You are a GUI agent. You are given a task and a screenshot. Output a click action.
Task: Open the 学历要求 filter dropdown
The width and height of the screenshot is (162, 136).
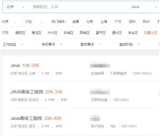point(52,44)
